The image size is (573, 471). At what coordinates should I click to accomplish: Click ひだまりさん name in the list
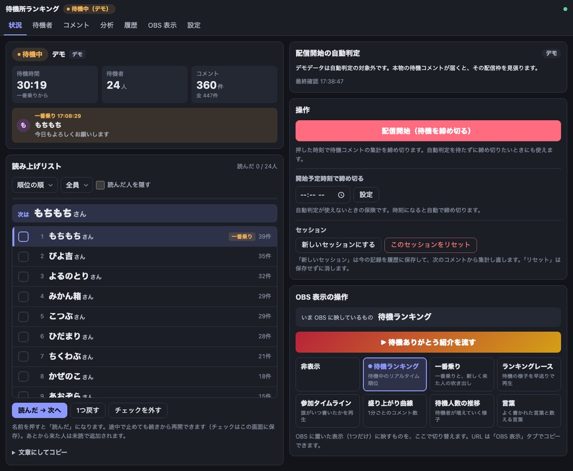[x=71, y=337]
